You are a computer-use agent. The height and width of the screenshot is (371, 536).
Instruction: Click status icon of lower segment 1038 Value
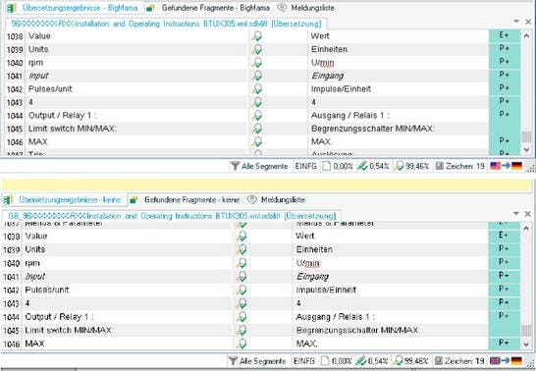click(x=241, y=237)
